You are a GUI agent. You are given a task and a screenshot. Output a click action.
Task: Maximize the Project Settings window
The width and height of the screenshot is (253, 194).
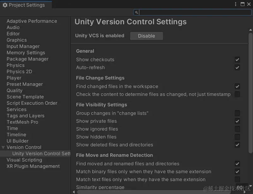243,4
